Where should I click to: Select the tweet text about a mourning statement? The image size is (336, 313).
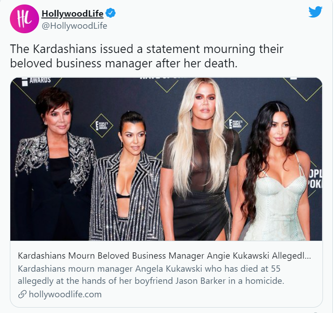[x=146, y=56]
